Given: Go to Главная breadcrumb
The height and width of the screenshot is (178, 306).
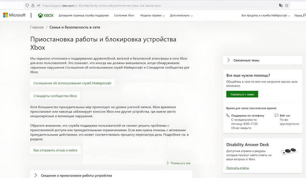Looking at the screenshot, I should point(37,27).
